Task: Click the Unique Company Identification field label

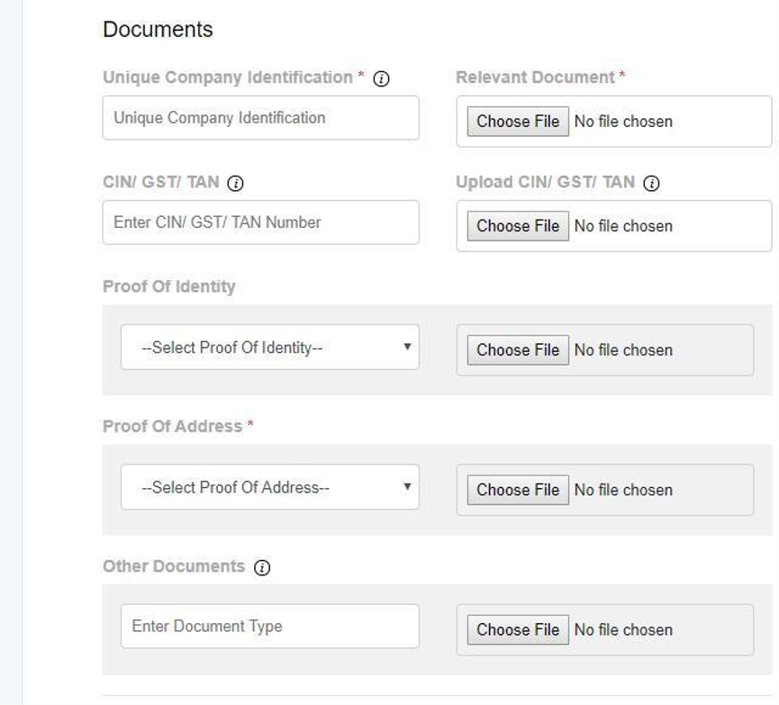Action: 227,77
